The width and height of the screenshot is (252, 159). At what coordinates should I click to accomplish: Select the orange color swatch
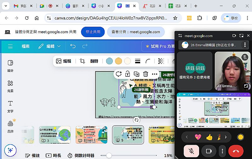pos(118,61)
